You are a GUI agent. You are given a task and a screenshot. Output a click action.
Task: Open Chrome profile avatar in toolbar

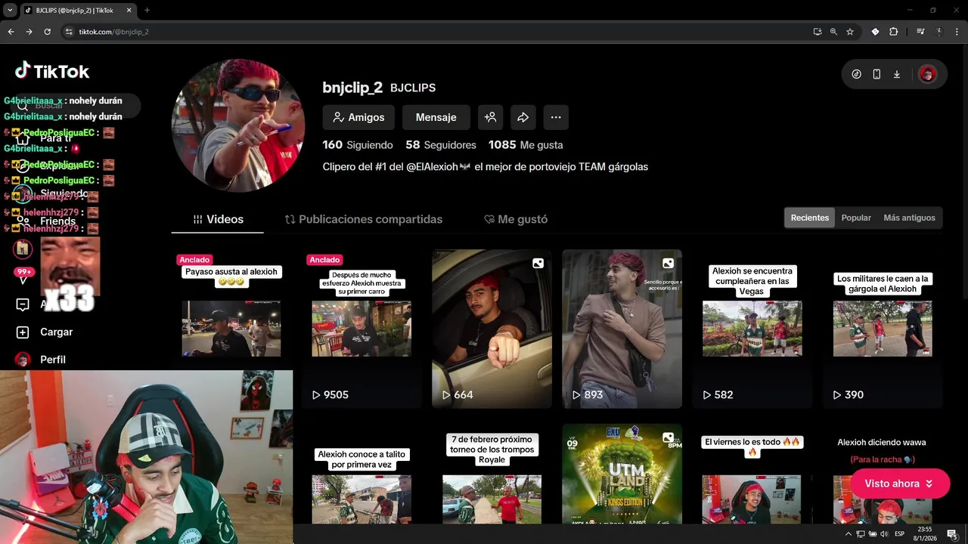(940, 32)
